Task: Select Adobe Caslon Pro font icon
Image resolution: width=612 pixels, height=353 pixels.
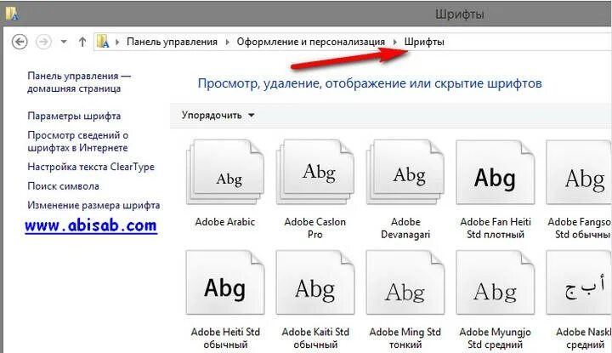Action: [315, 172]
